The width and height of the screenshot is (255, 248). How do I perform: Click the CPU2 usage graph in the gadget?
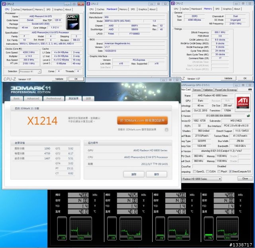click(179, 228)
